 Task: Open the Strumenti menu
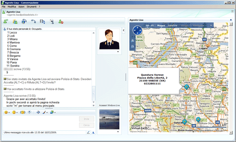pyautogui.click(x=31, y=7)
